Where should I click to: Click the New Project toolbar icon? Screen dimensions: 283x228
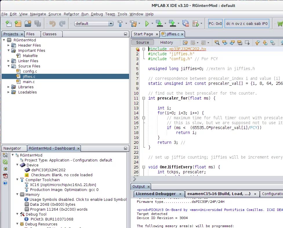pos(18,23)
